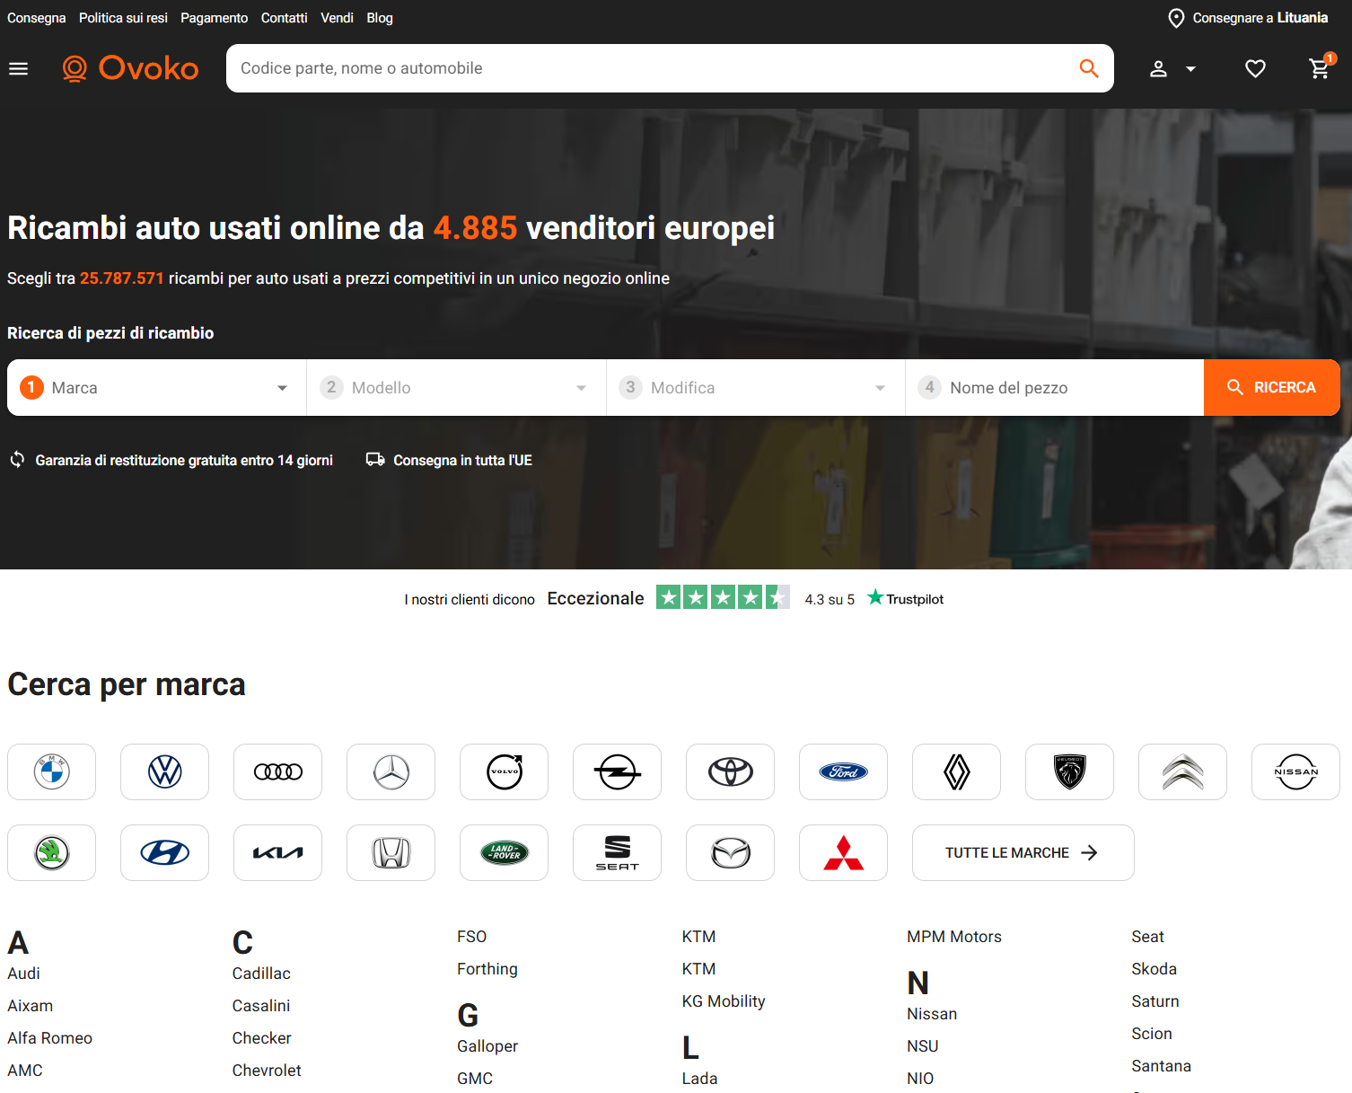Open the Scion brand link
1352x1093 pixels.
pos(1152,1034)
